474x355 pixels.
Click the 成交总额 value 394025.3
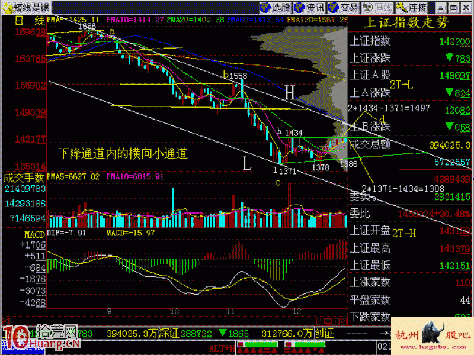pyautogui.click(x=450, y=145)
